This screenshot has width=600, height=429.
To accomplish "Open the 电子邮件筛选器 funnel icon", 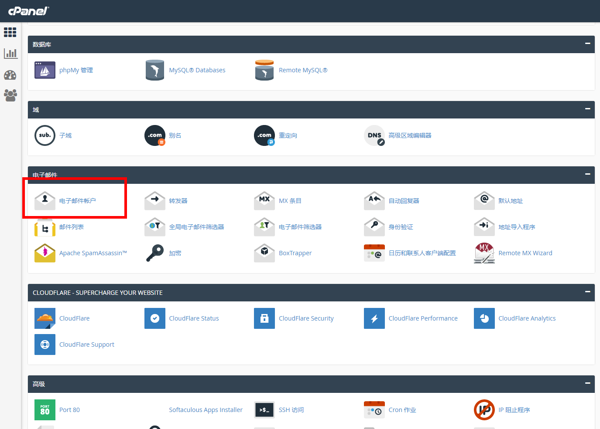I will (x=264, y=227).
